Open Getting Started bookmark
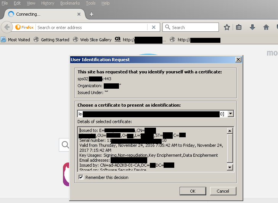This screenshot has width=278, height=203. pos(51,40)
